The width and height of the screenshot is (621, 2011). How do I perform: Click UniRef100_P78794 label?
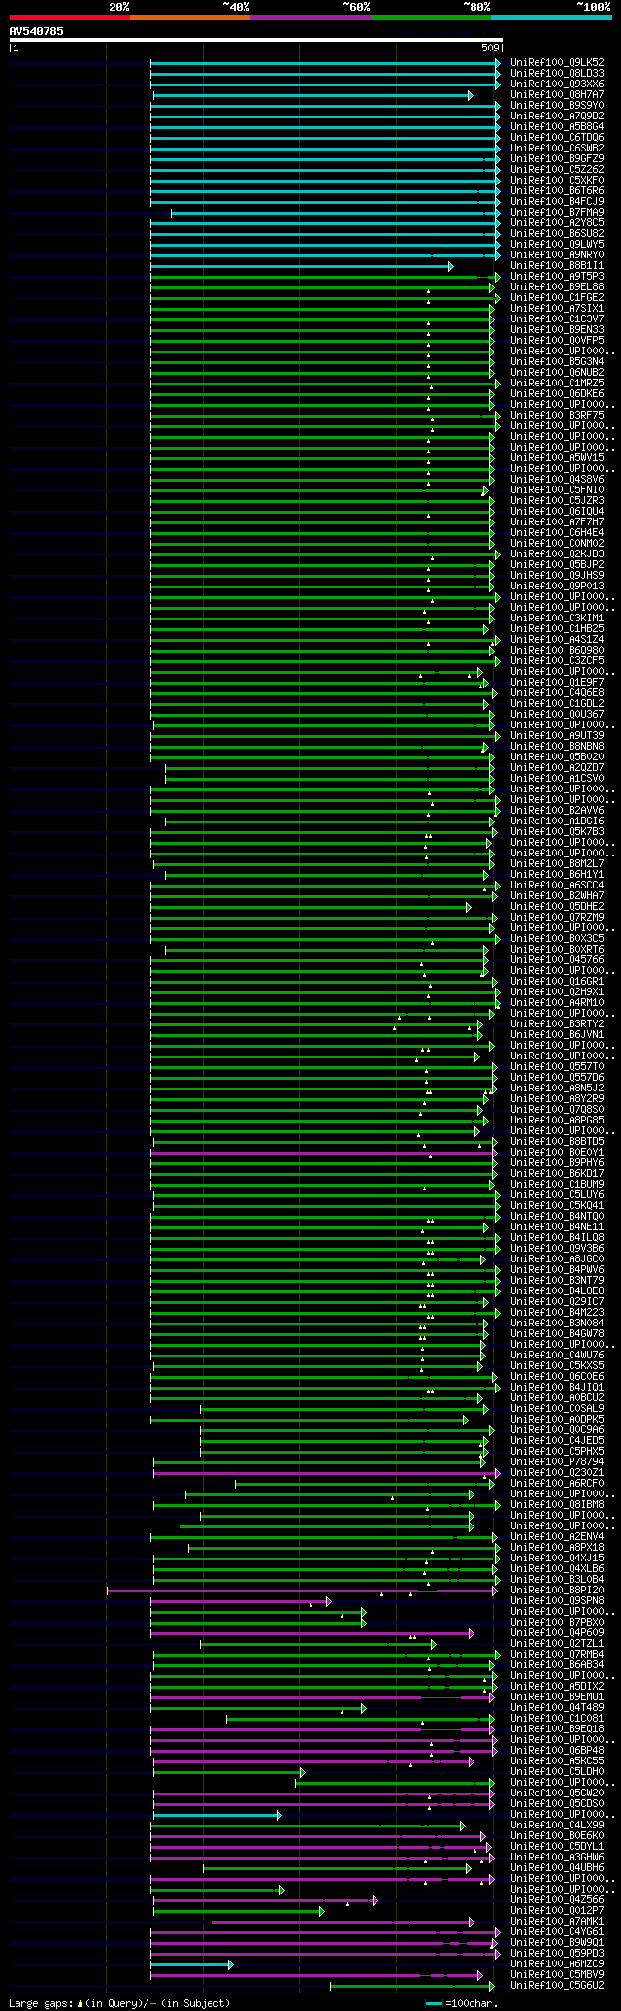click(x=557, y=1461)
